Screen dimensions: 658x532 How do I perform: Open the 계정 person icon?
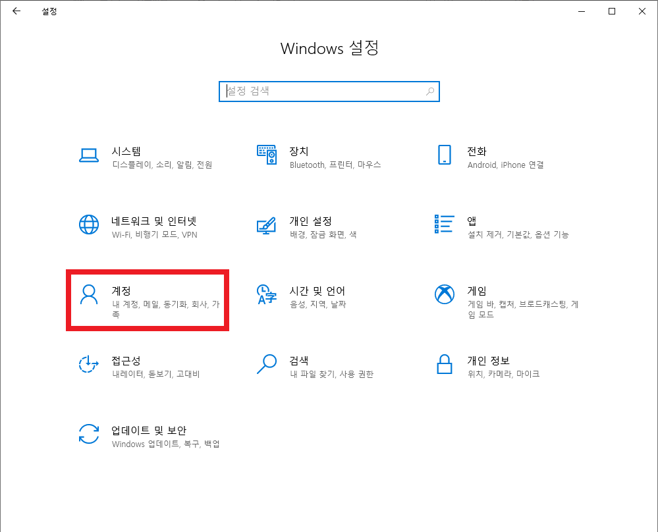pos(89,294)
